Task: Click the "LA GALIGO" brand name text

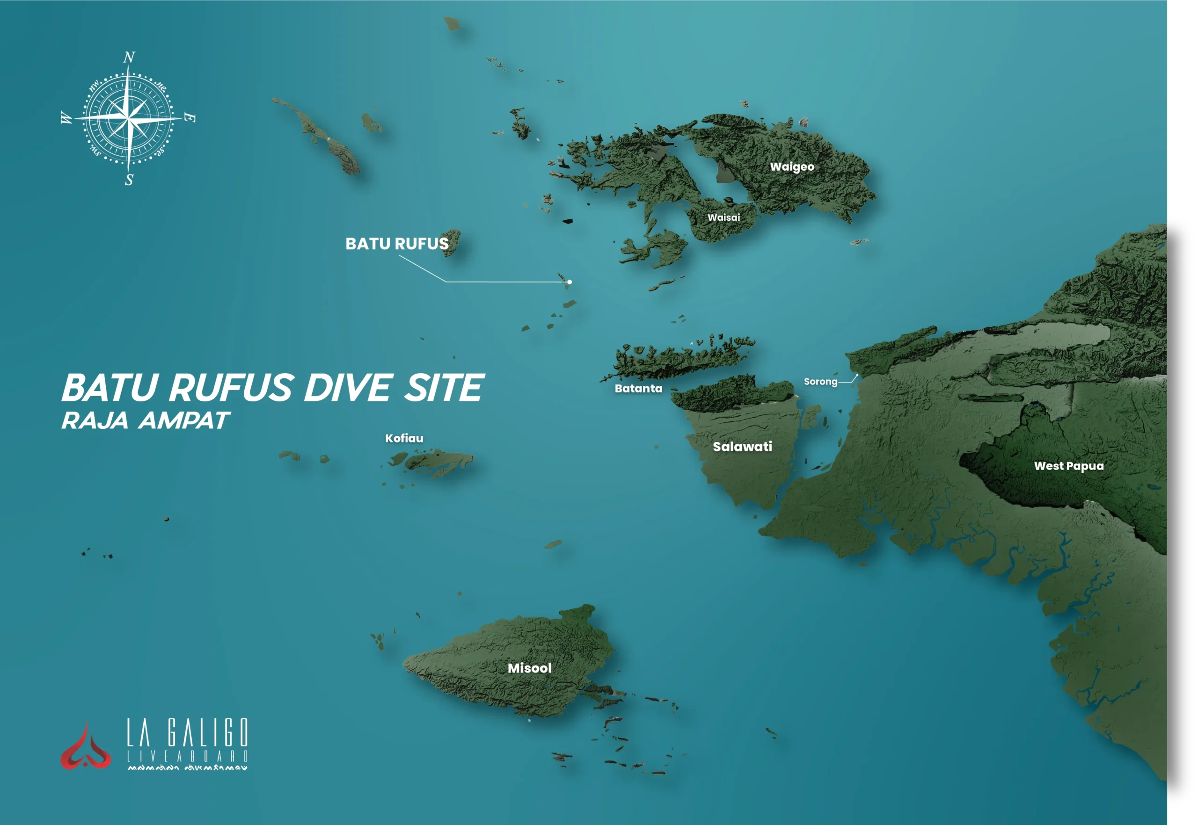Action: pos(188,732)
